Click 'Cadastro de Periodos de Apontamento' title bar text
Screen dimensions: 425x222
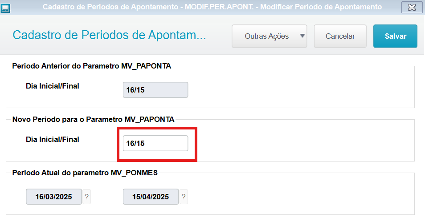tap(110, 7)
